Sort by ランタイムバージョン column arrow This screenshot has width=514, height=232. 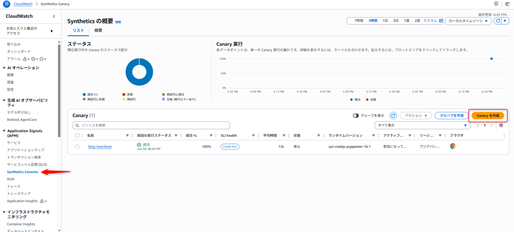(374, 135)
